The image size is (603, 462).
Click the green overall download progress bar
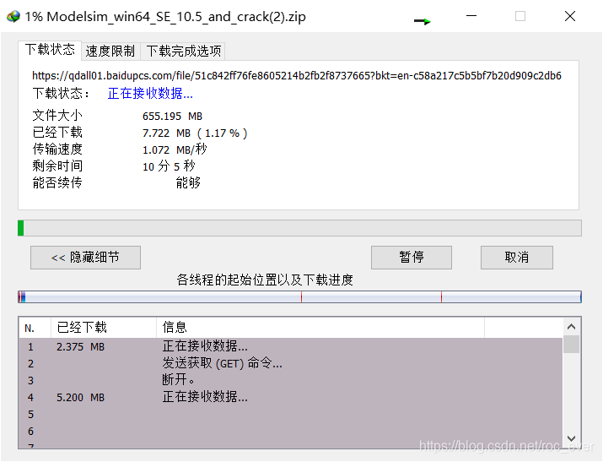299,228
